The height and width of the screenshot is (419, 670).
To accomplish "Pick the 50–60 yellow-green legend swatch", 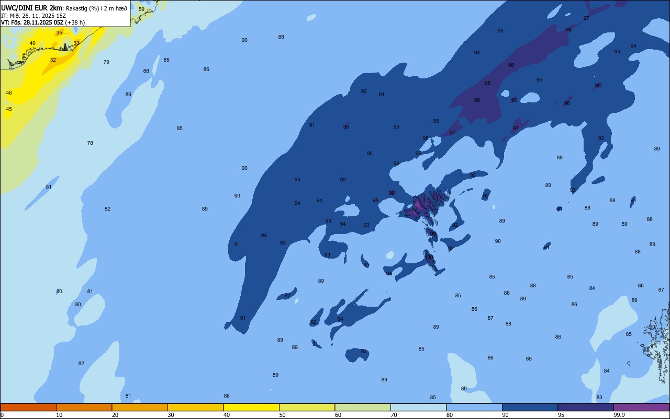I will point(307,407).
